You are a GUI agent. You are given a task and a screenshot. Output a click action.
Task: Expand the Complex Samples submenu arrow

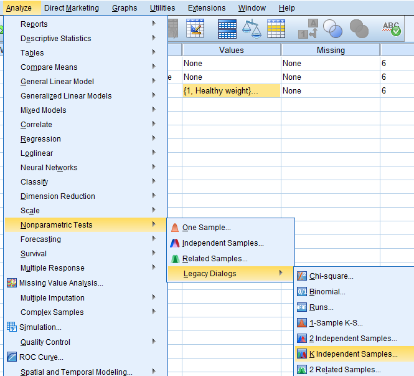[154, 312]
